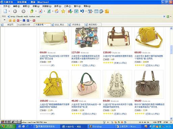Click the blue Undo arrow icon
The width and height of the screenshot is (173, 129).
click(x=82, y=11)
